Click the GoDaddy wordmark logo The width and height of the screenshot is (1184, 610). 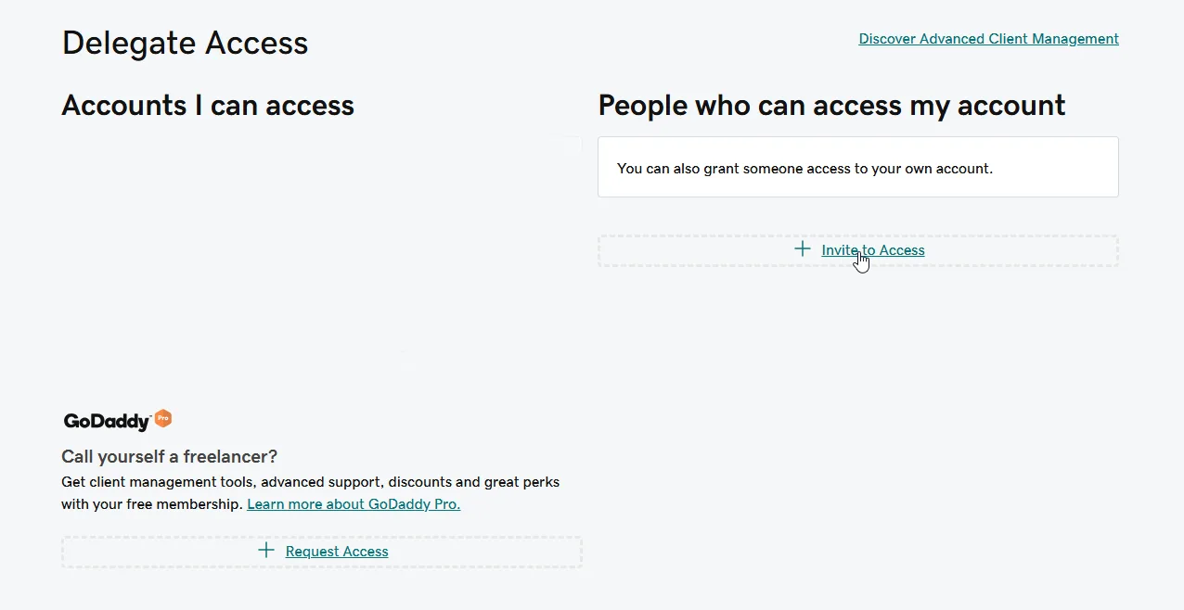(107, 422)
